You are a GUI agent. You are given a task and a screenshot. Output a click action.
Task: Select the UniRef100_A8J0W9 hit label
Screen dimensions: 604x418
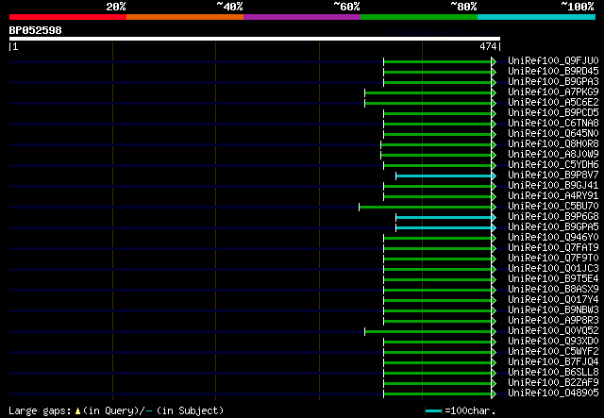pyautogui.click(x=553, y=155)
